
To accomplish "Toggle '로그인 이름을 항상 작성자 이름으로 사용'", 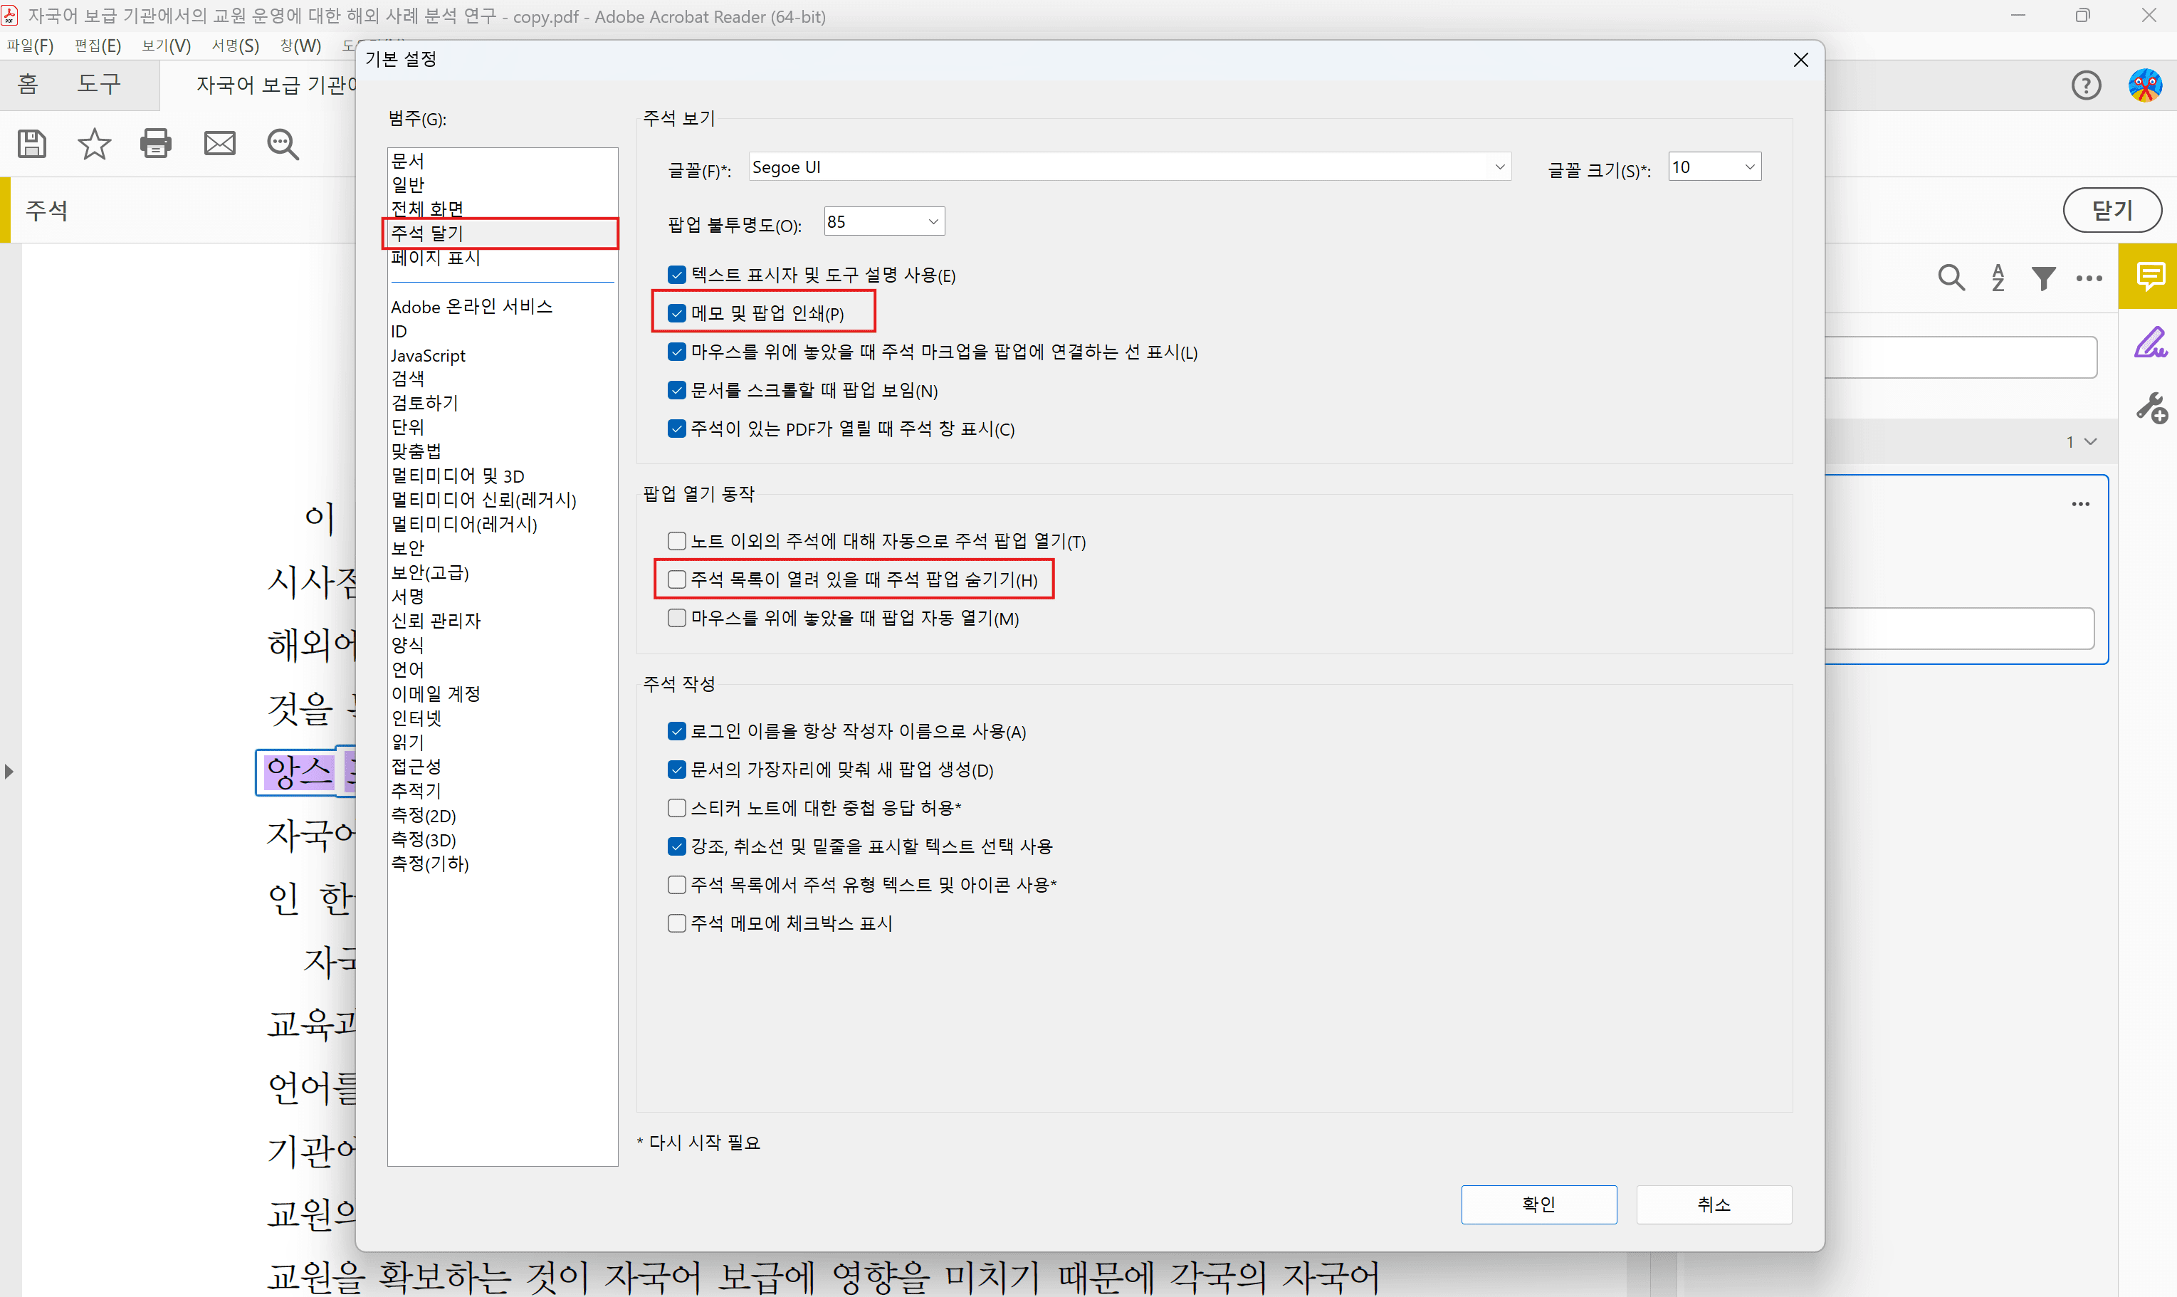I will (676, 730).
